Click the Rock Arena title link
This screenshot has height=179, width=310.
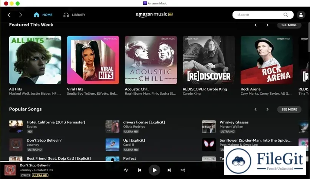tap(251, 89)
